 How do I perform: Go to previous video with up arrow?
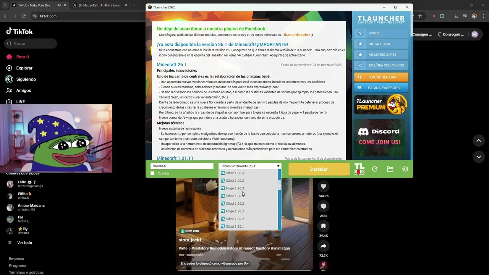479,141
